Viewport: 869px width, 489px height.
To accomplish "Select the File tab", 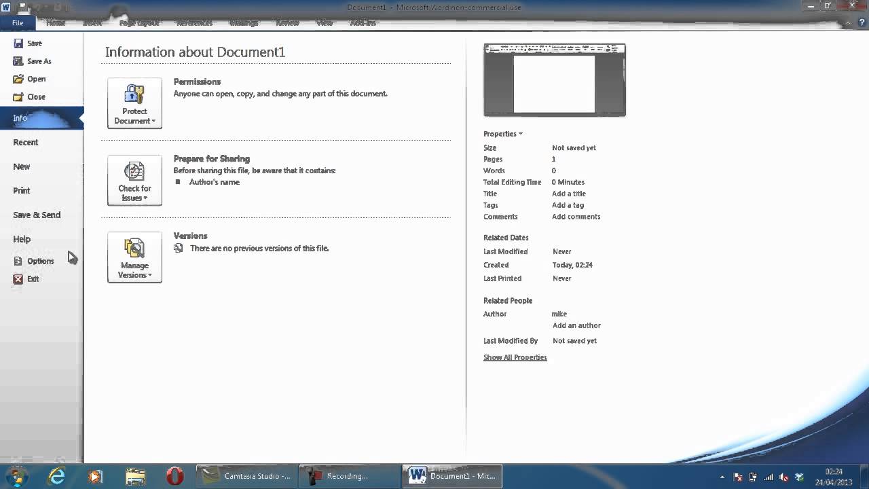I will (x=18, y=22).
